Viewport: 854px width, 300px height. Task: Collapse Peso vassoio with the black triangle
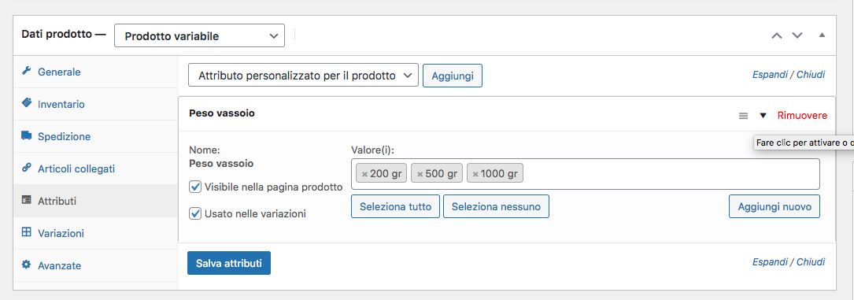pos(763,116)
